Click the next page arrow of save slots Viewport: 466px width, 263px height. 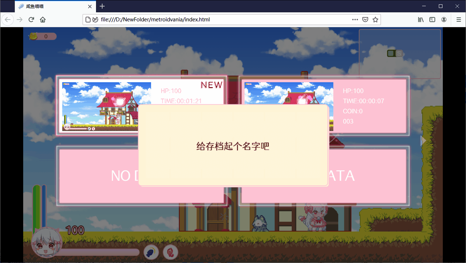coord(423,141)
